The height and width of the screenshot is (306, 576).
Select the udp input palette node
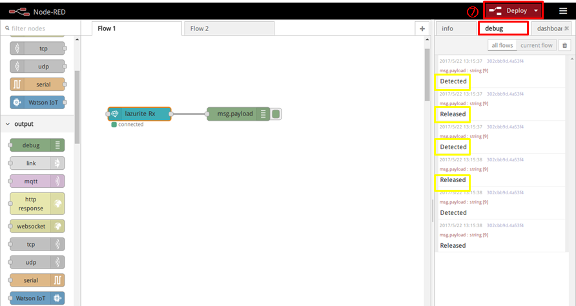pos(37,66)
